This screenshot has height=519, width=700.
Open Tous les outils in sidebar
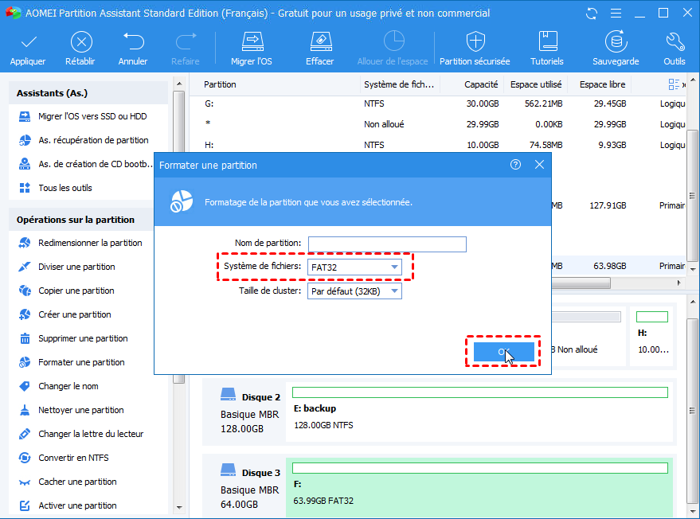[56, 188]
